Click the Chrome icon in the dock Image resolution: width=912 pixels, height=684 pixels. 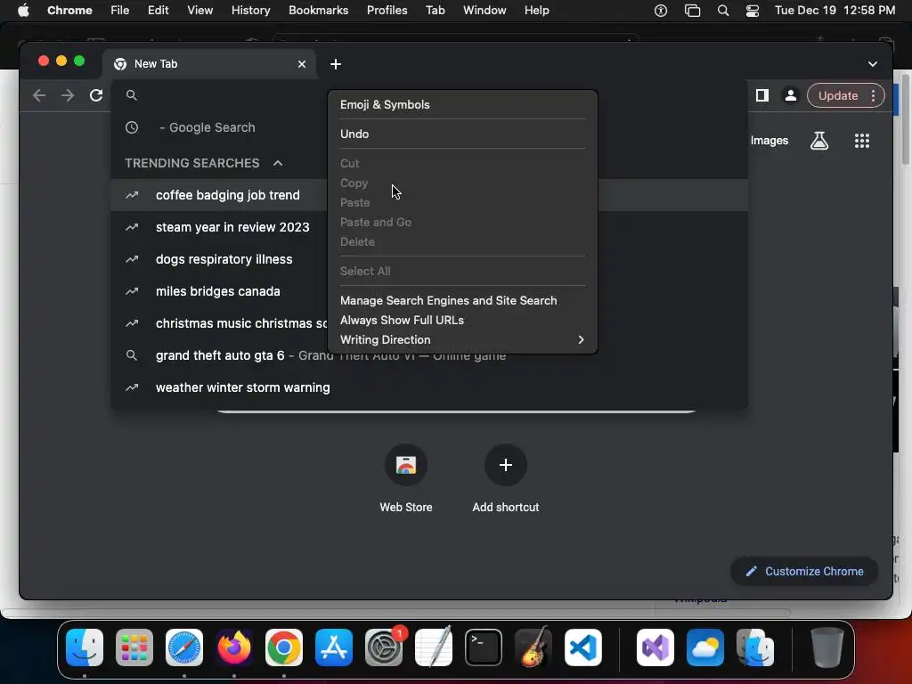pyautogui.click(x=284, y=647)
